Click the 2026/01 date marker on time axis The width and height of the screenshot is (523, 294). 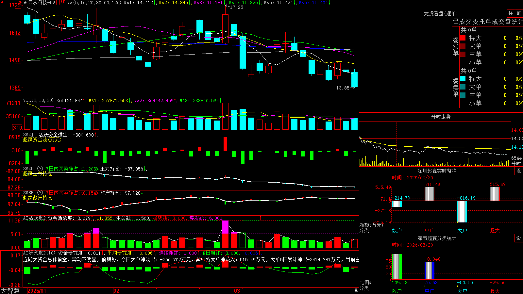(37, 291)
